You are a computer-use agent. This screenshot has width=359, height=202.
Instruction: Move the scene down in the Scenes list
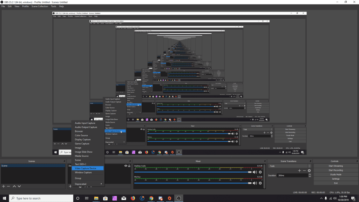pos(19,186)
